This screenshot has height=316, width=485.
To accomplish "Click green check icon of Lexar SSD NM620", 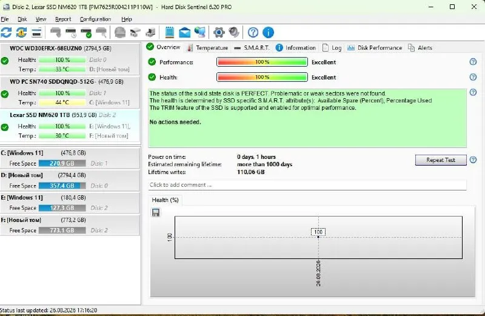I will [5, 127].
